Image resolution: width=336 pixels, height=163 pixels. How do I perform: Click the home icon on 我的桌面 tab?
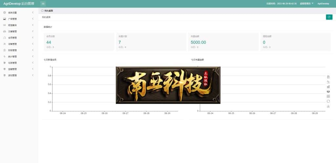[42, 10]
